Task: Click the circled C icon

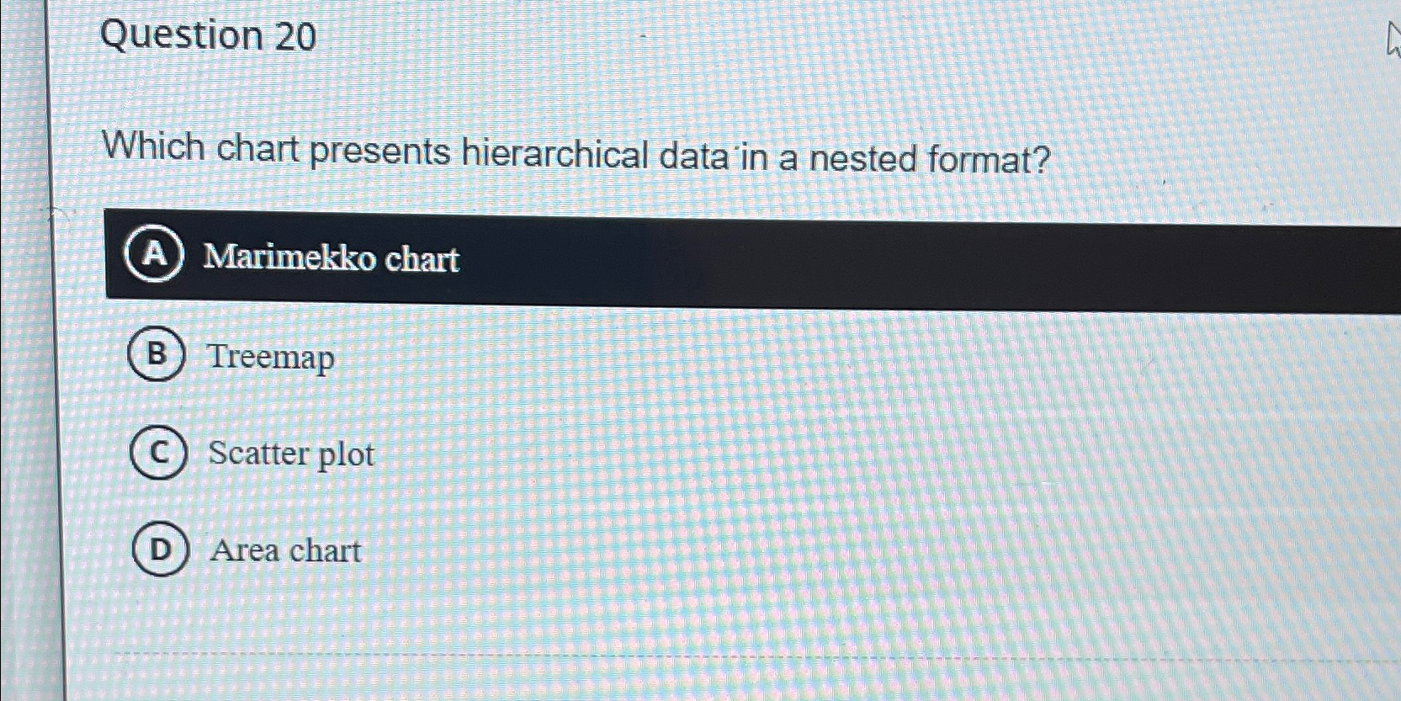Action: coord(161,454)
